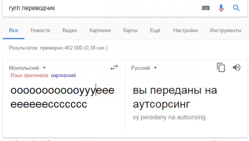
Task: Open the Настройки search settings
Action: click(186, 30)
